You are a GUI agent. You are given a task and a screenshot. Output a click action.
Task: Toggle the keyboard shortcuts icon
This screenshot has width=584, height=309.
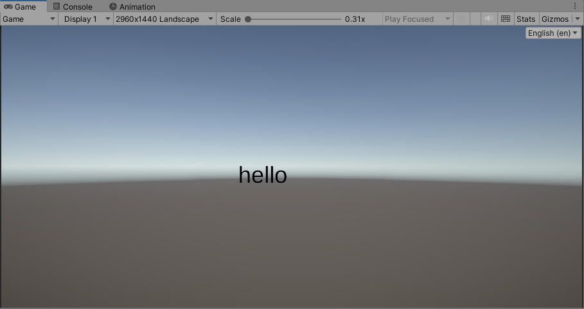point(506,19)
